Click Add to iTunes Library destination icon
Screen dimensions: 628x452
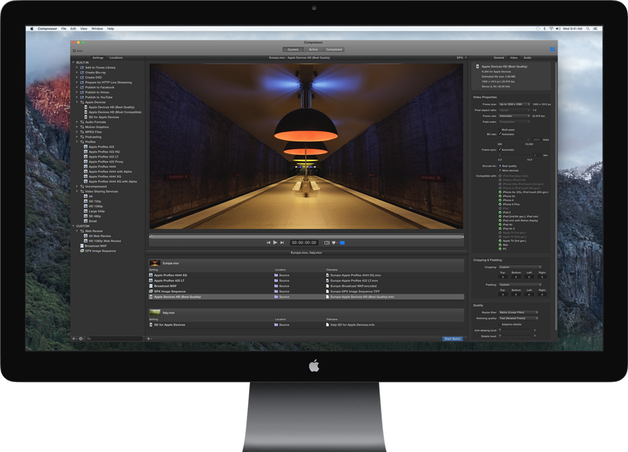pyautogui.click(x=82, y=68)
